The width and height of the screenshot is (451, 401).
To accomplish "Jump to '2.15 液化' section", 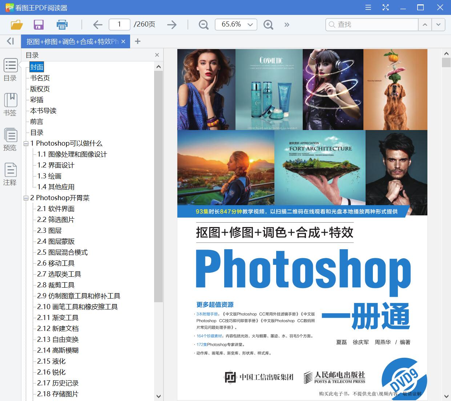I will click(51, 361).
